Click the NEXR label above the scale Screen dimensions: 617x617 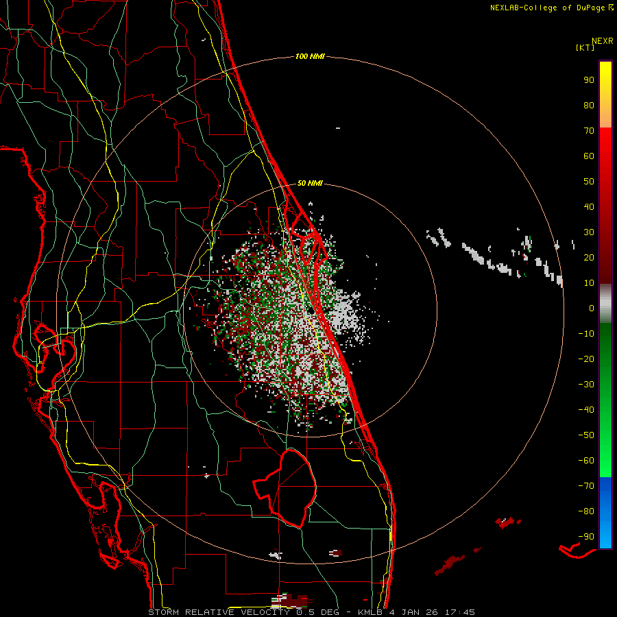tap(603, 41)
